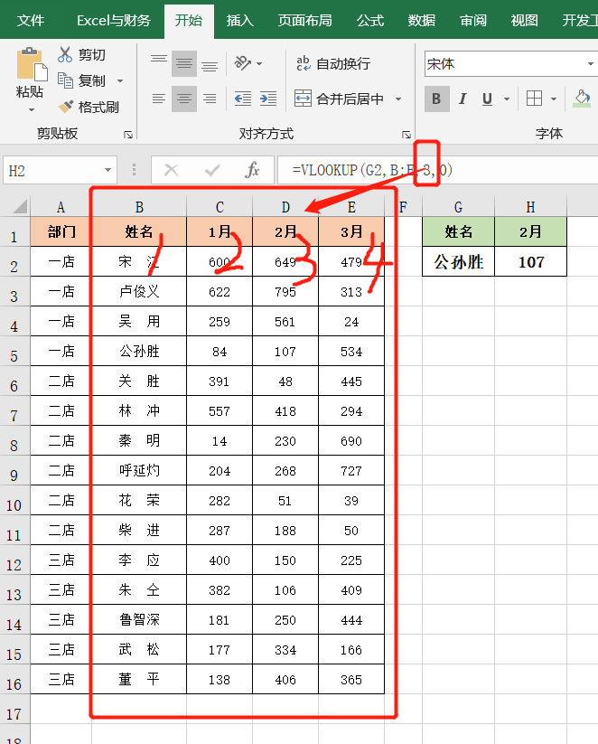Select column G header
Image resolution: width=598 pixels, height=744 pixels.
pyautogui.click(x=458, y=207)
